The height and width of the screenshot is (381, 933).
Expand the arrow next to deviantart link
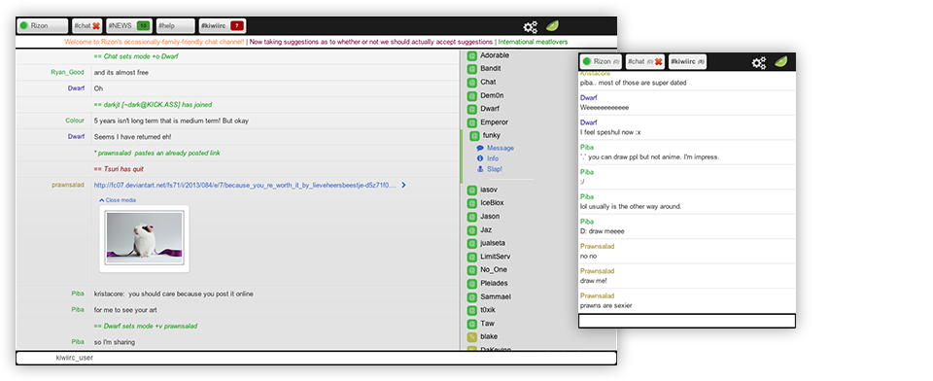click(x=404, y=185)
